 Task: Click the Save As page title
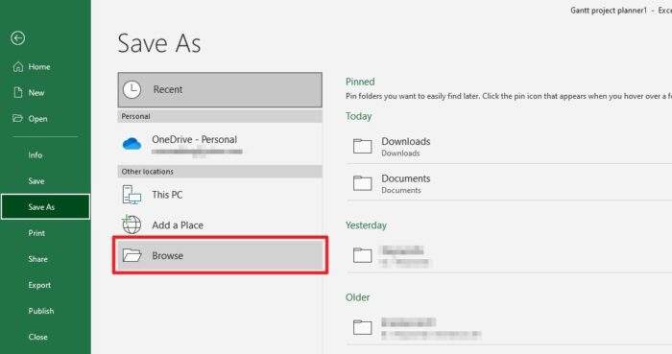click(x=159, y=44)
